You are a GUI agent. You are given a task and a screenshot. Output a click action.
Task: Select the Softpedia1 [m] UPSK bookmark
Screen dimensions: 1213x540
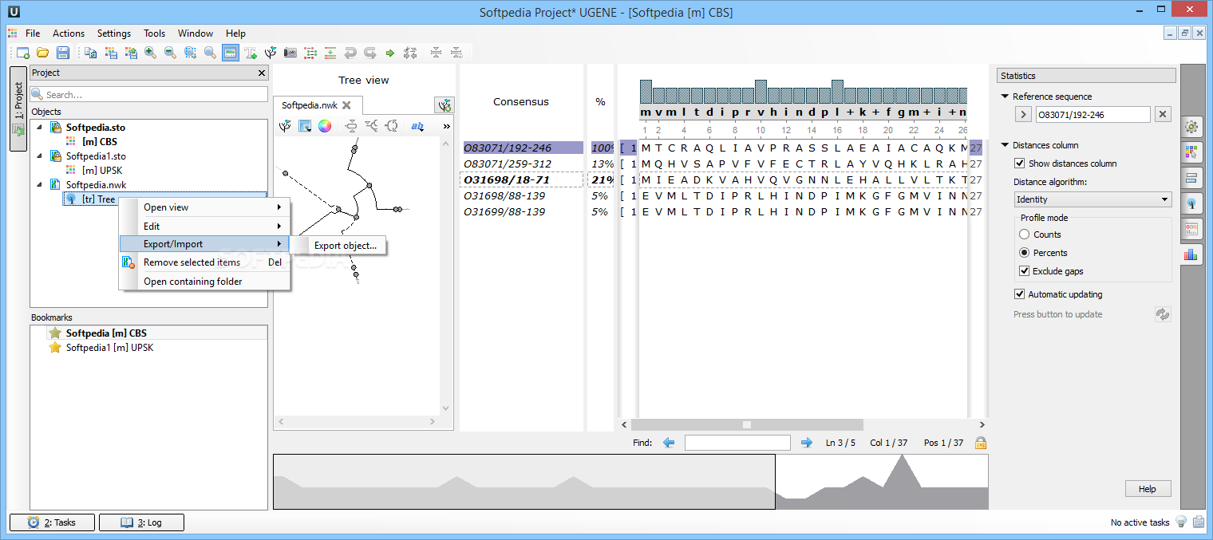pyautogui.click(x=109, y=348)
